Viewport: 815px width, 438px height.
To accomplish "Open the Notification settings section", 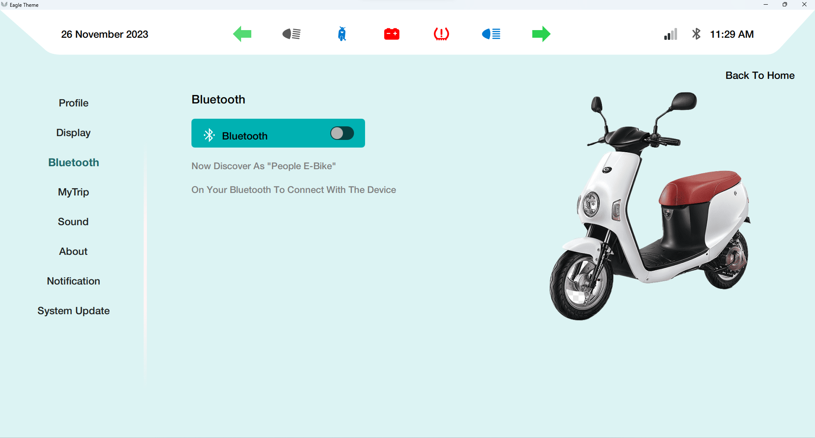I will (73, 281).
